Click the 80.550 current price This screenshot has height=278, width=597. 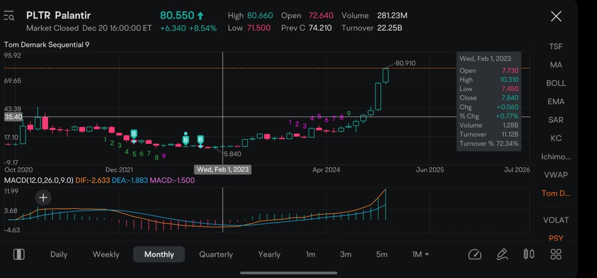pyautogui.click(x=177, y=15)
